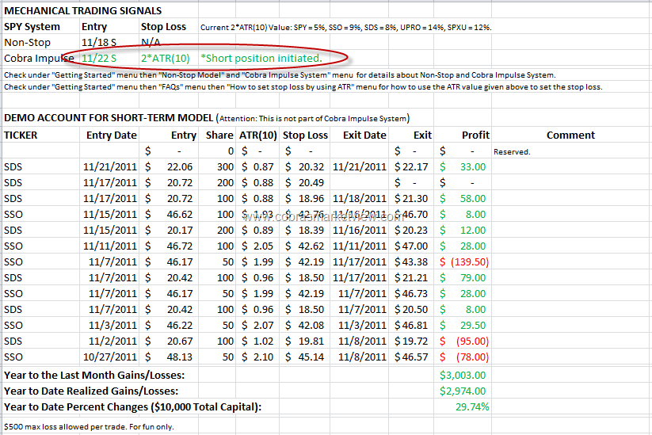Click the 'Current 2*ATR(10) Value' line

[346, 28]
